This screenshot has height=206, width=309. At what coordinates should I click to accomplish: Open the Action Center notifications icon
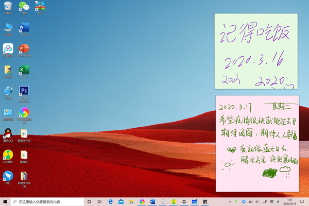click(x=302, y=202)
